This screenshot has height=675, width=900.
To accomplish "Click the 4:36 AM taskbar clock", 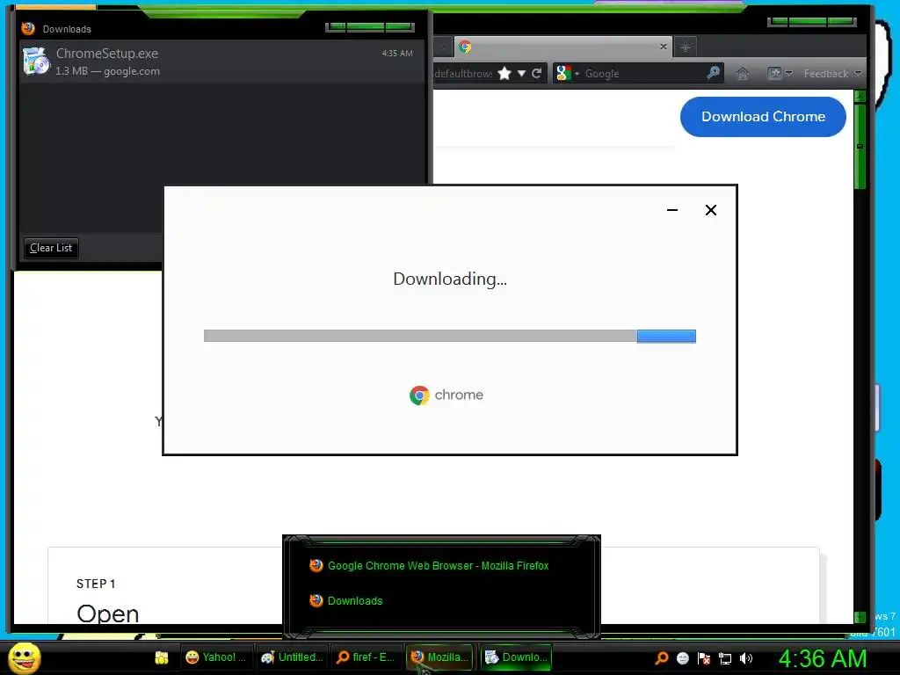I will click(822, 658).
